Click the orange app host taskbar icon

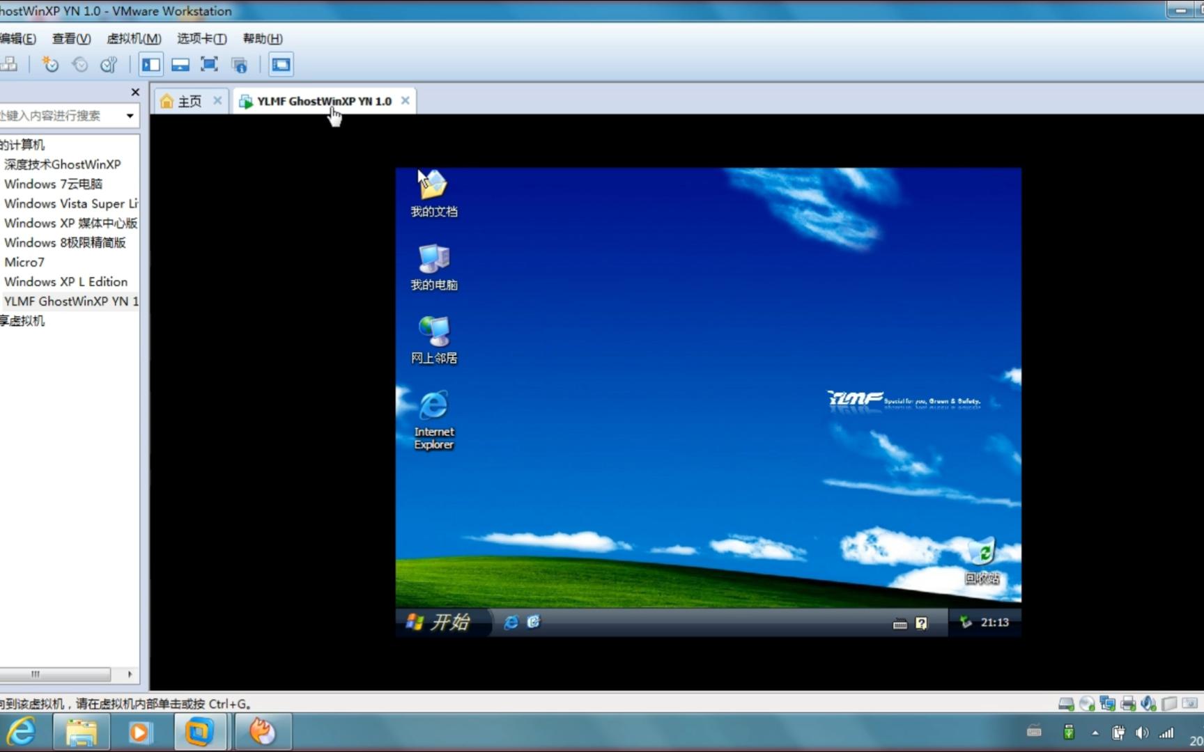[263, 733]
